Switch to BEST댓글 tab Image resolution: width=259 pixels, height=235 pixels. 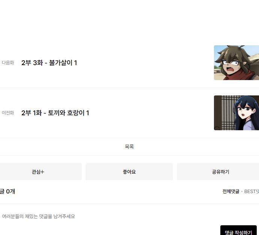251,191
